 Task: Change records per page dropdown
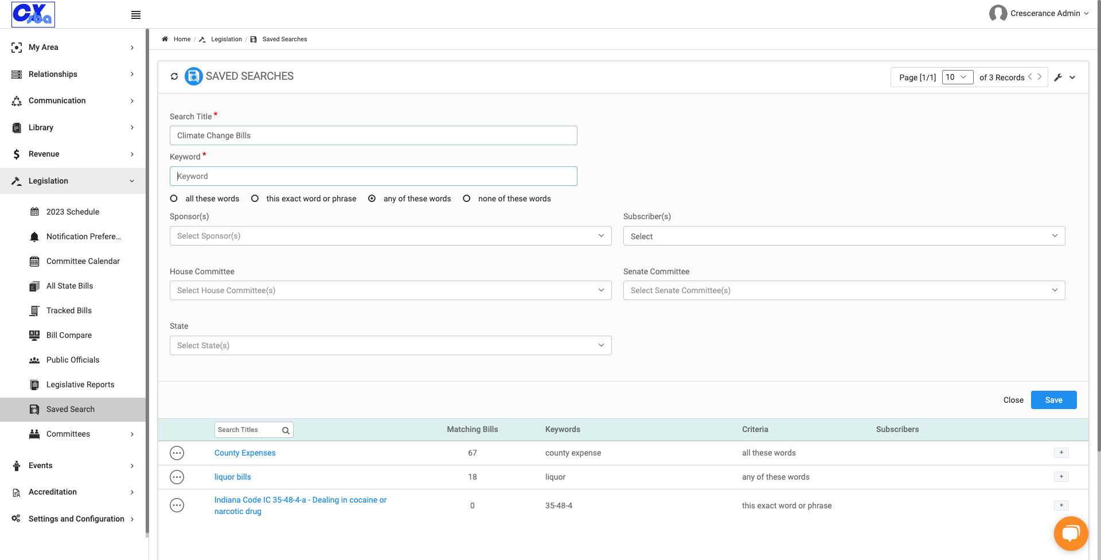coord(958,77)
